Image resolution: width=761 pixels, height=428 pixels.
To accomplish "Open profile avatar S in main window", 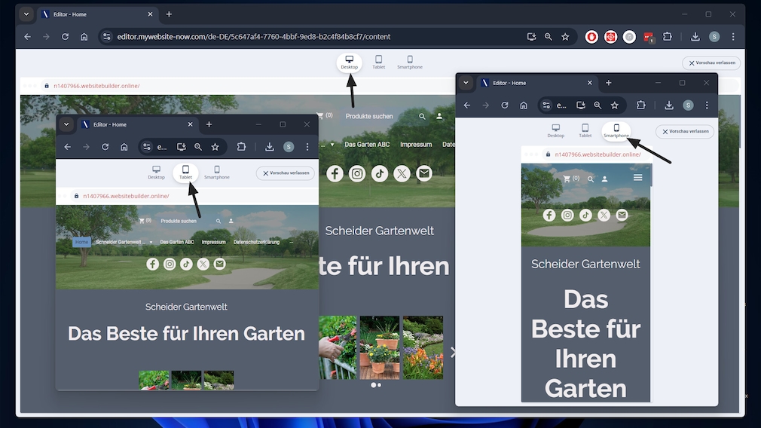I will tap(714, 36).
